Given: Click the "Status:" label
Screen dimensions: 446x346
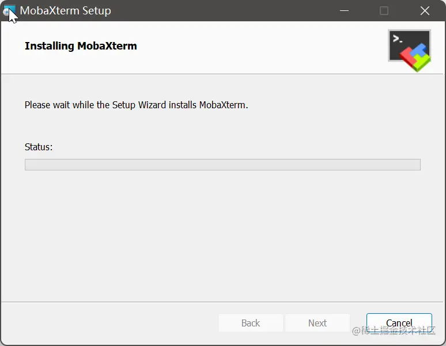Looking at the screenshot, I should [x=39, y=147].
